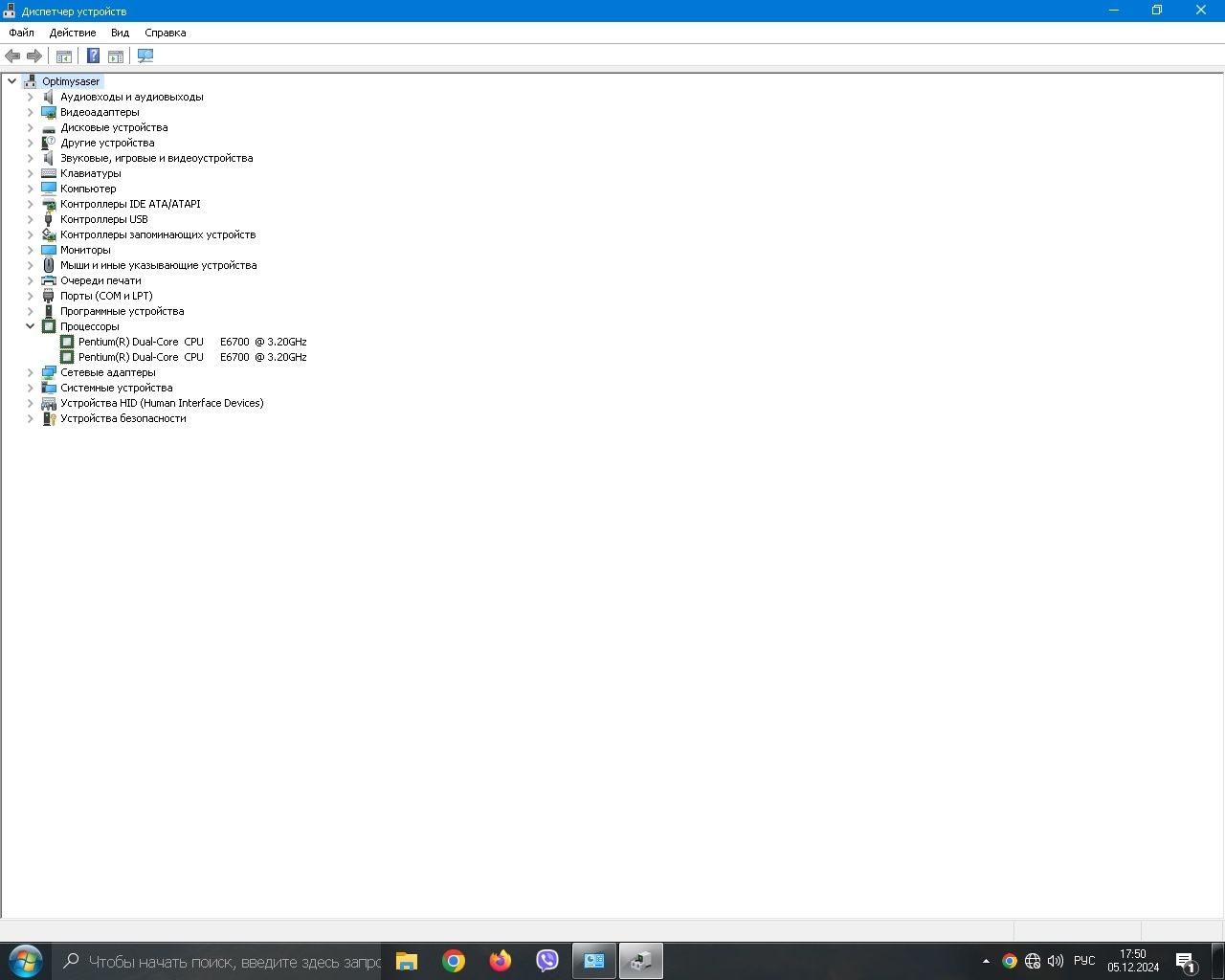Toggle the show/hide console tree icon
This screenshot has width=1225, height=980.
tap(64, 56)
